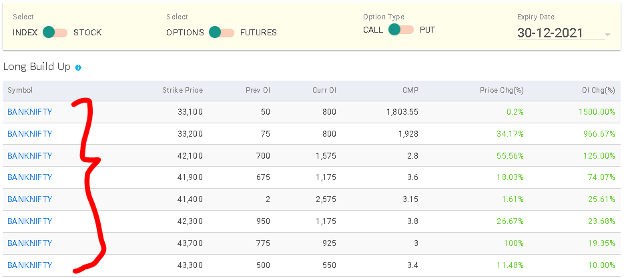Viewport: 628px width, 278px height.
Task: Open BANKNIFTY link for 33,100 strike
Action: pos(29,112)
